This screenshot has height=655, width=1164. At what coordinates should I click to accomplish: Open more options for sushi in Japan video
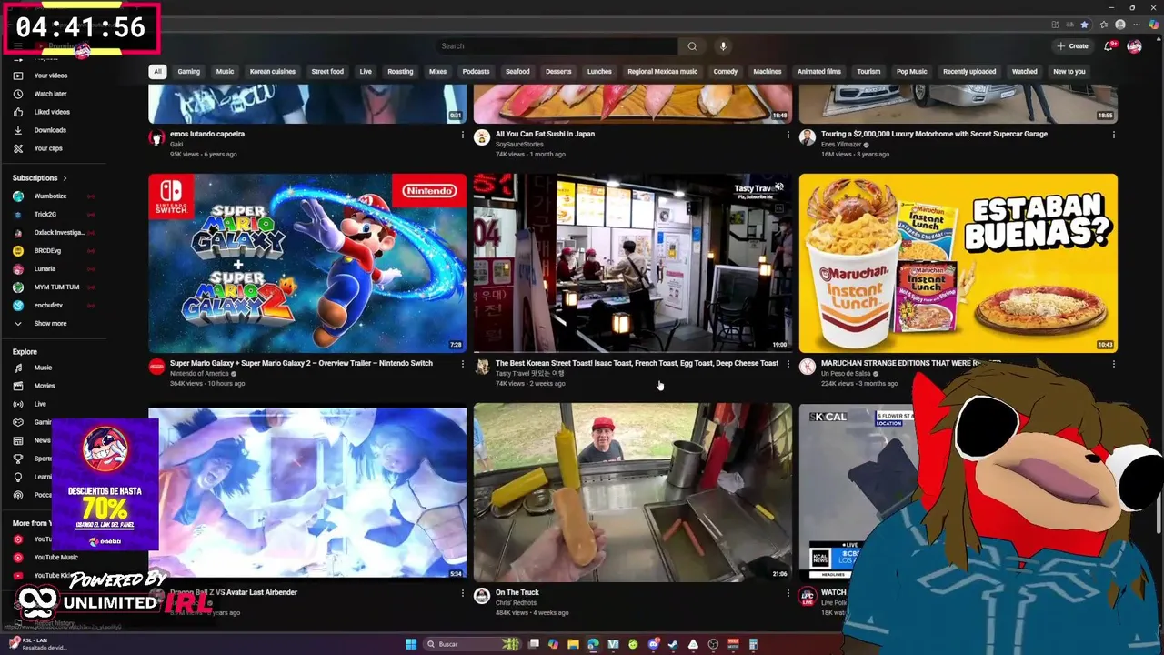click(788, 135)
